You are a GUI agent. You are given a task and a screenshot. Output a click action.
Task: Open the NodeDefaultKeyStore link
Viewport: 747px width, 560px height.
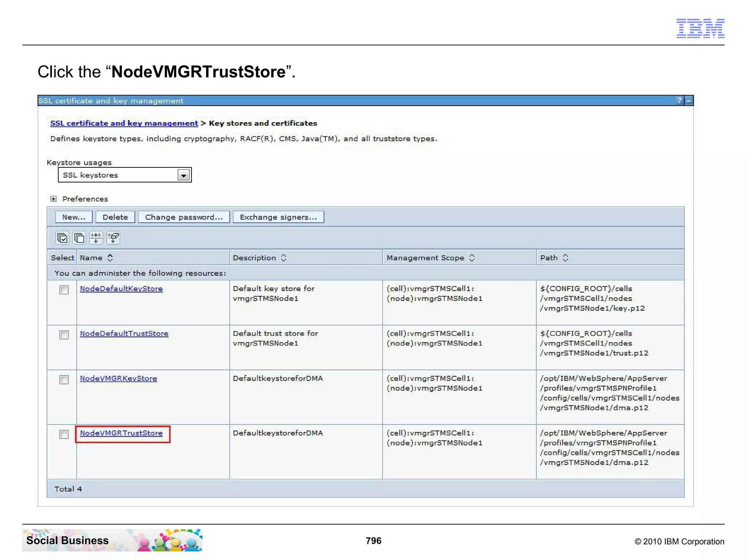coord(121,289)
